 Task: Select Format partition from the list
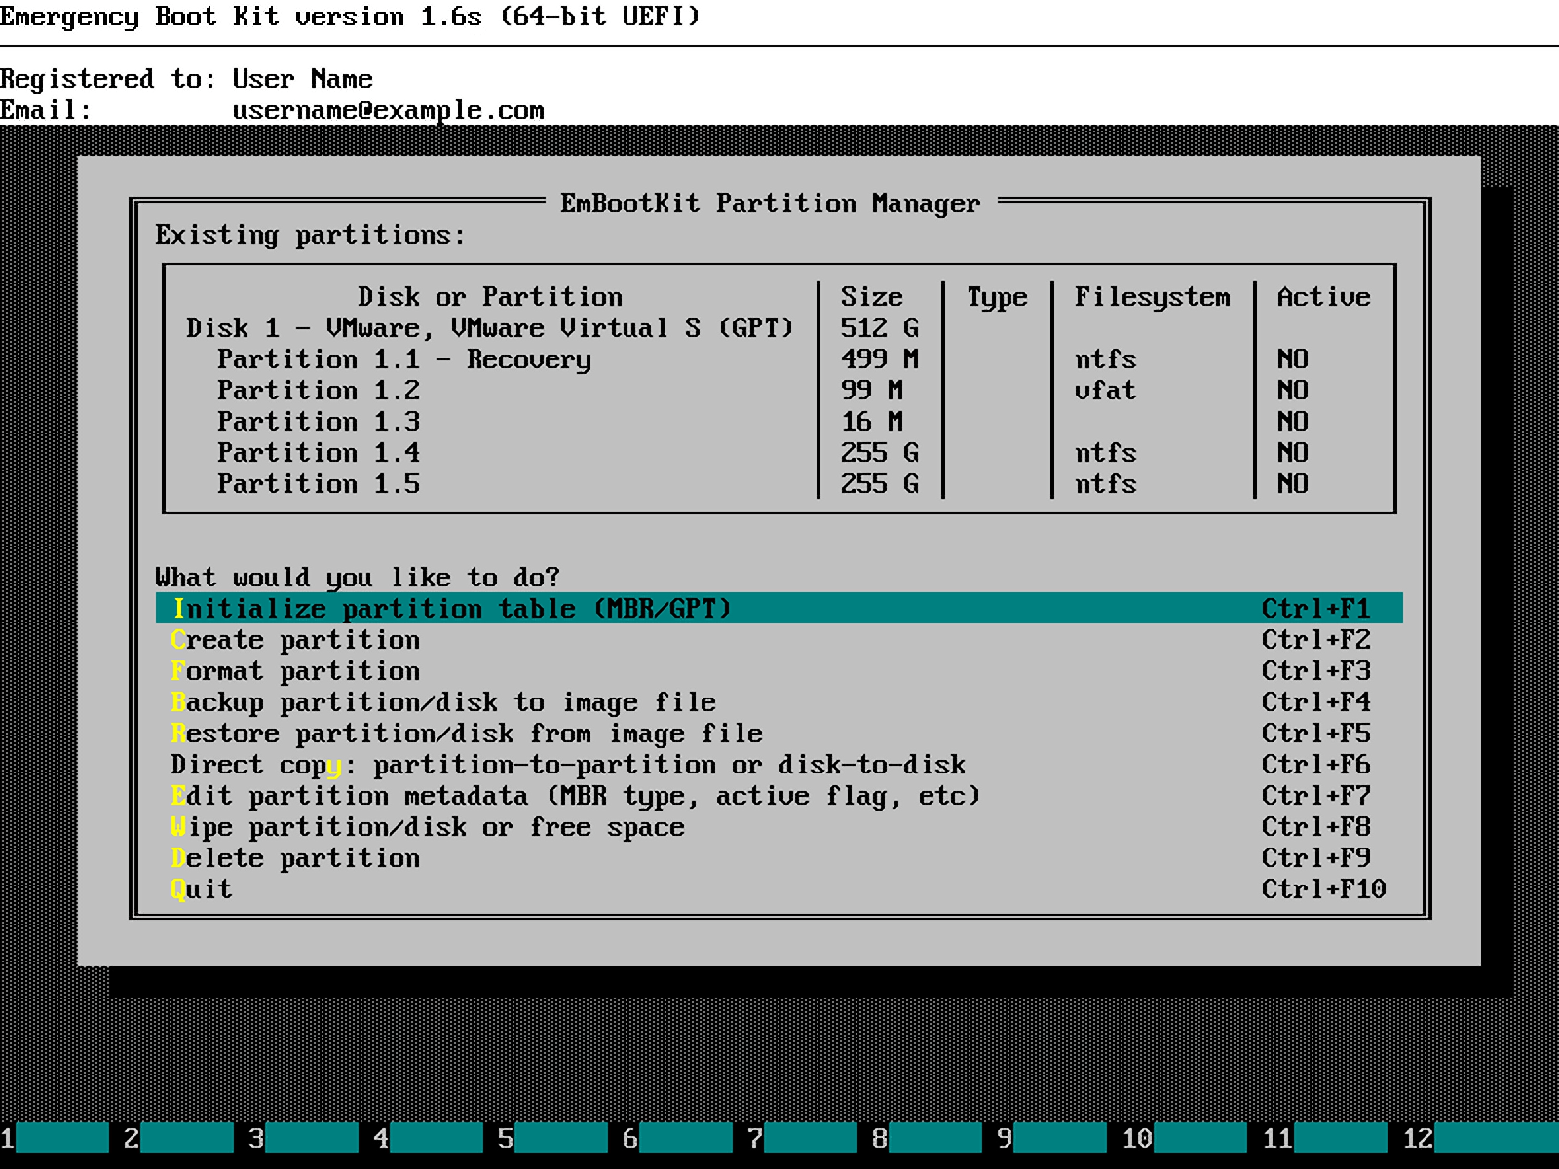coord(295,671)
